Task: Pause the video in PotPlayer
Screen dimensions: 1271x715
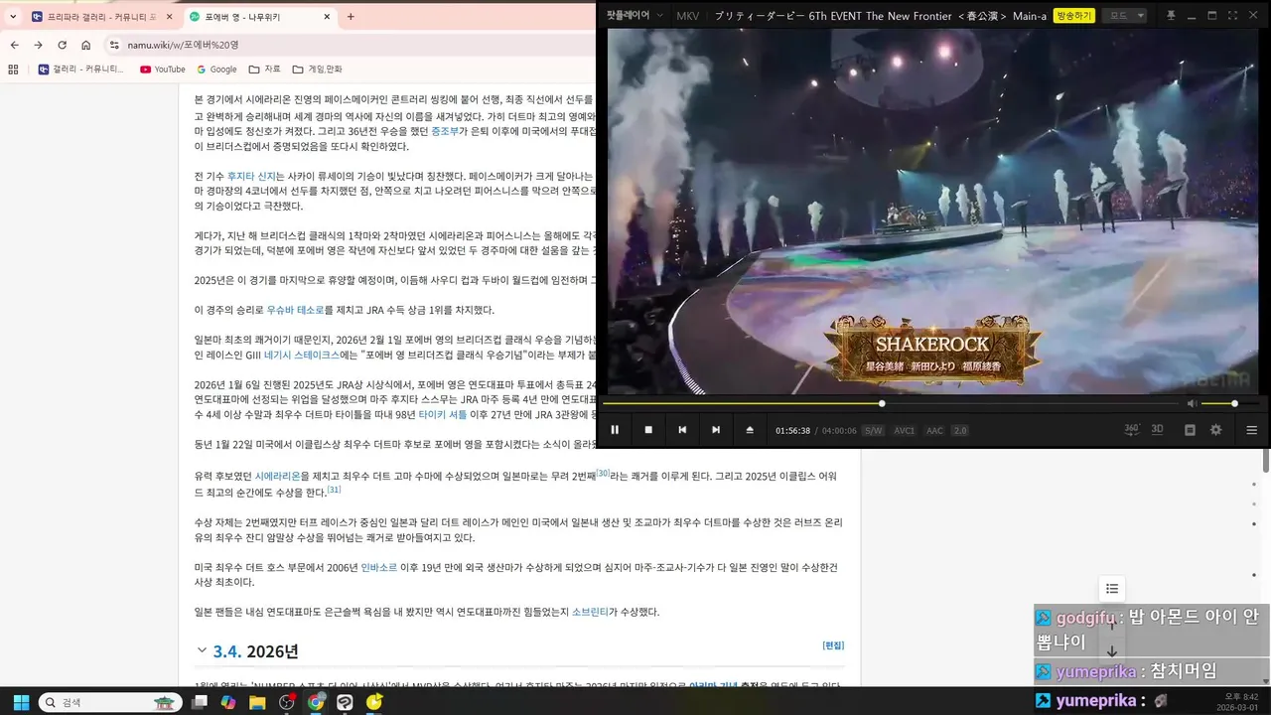Action: 615,430
